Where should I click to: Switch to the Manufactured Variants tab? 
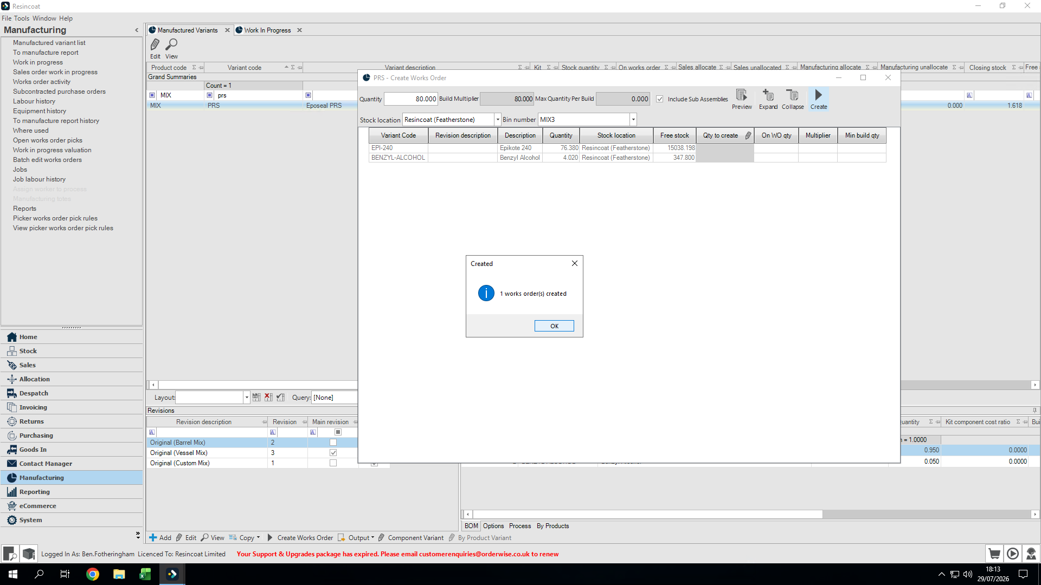tap(187, 30)
